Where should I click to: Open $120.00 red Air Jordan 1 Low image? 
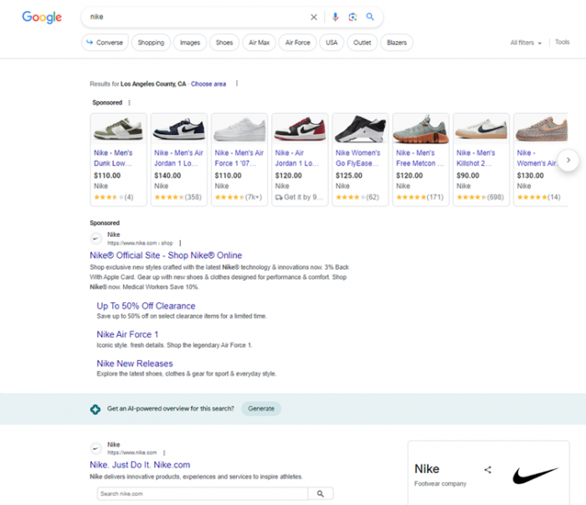pyautogui.click(x=300, y=129)
